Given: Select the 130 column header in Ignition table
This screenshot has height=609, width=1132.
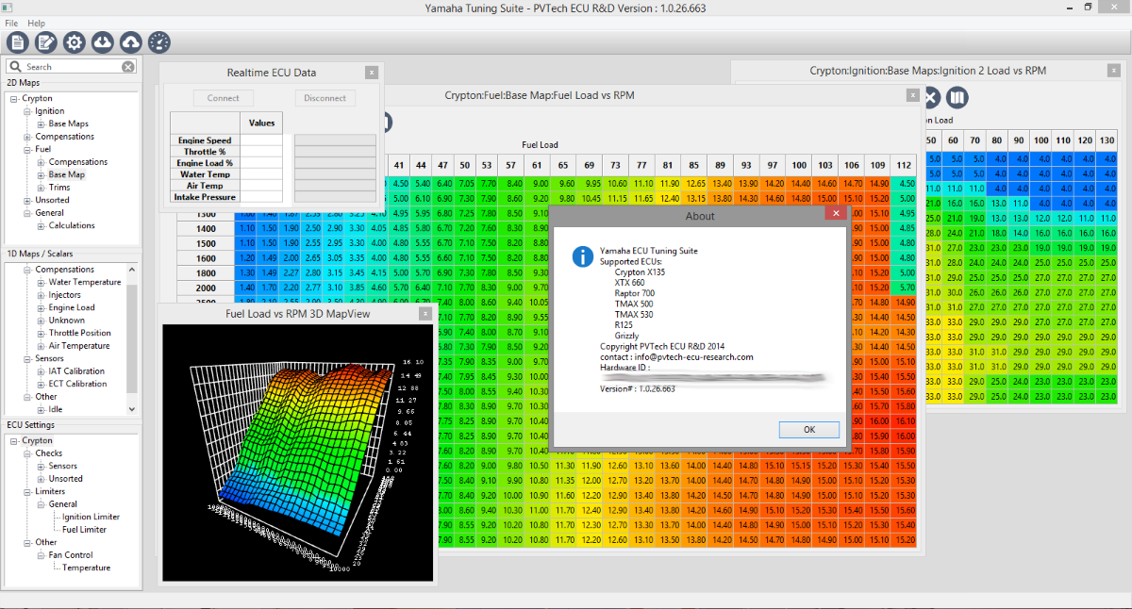Looking at the screenshot, I should click(x=1107, y=140).
